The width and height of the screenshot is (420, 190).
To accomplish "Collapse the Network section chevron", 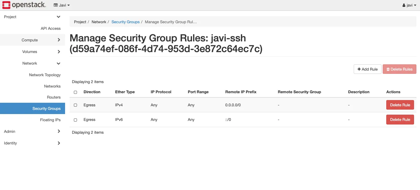I will 59,63.
